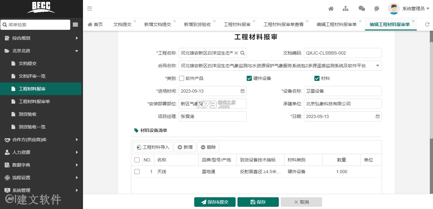Close the 新增到货验收 tab

[x=214, y=21]
